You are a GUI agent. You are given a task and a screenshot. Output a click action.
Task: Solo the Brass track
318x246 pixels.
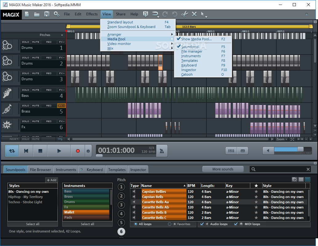coord(26,105)
